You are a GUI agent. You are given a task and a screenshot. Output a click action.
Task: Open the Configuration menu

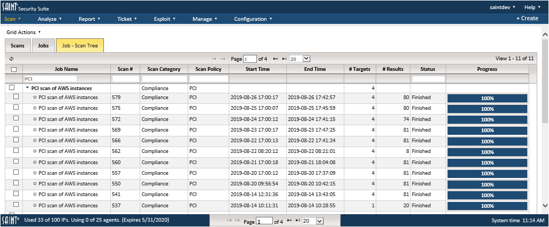click(x=253, y=19)
